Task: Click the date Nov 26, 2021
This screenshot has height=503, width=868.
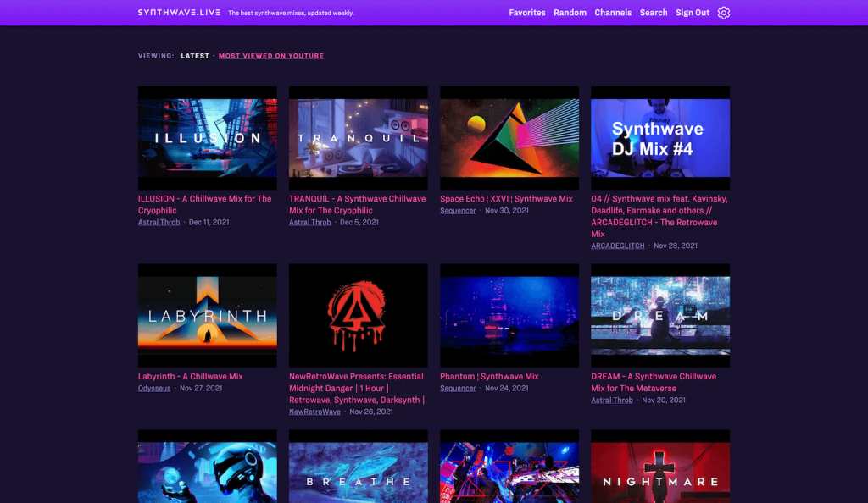Action: pos(371,412)
